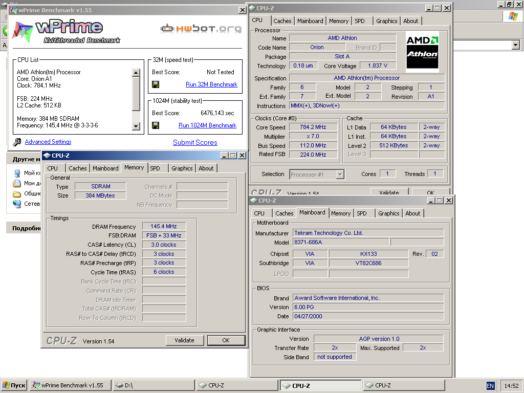The width and height of the screenshot is (524, 393).
Task: Open the Explorer address bar dropdown arrow
Action: coord(515,45)
